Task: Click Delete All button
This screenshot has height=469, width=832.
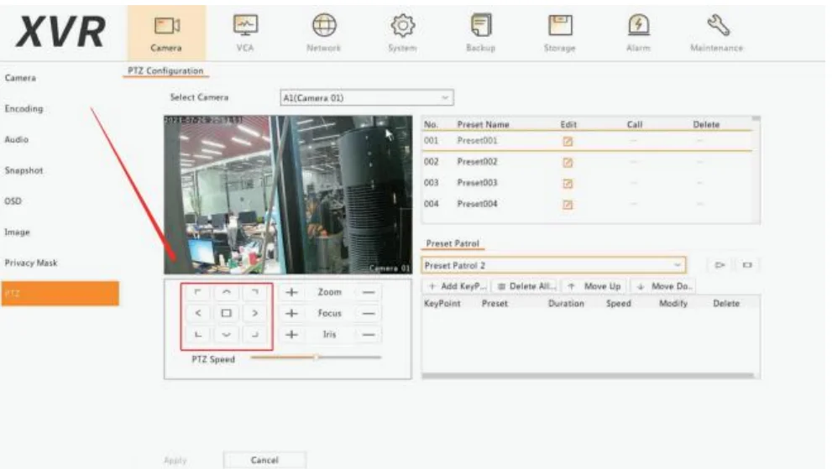Action: (x=526, y=286)
